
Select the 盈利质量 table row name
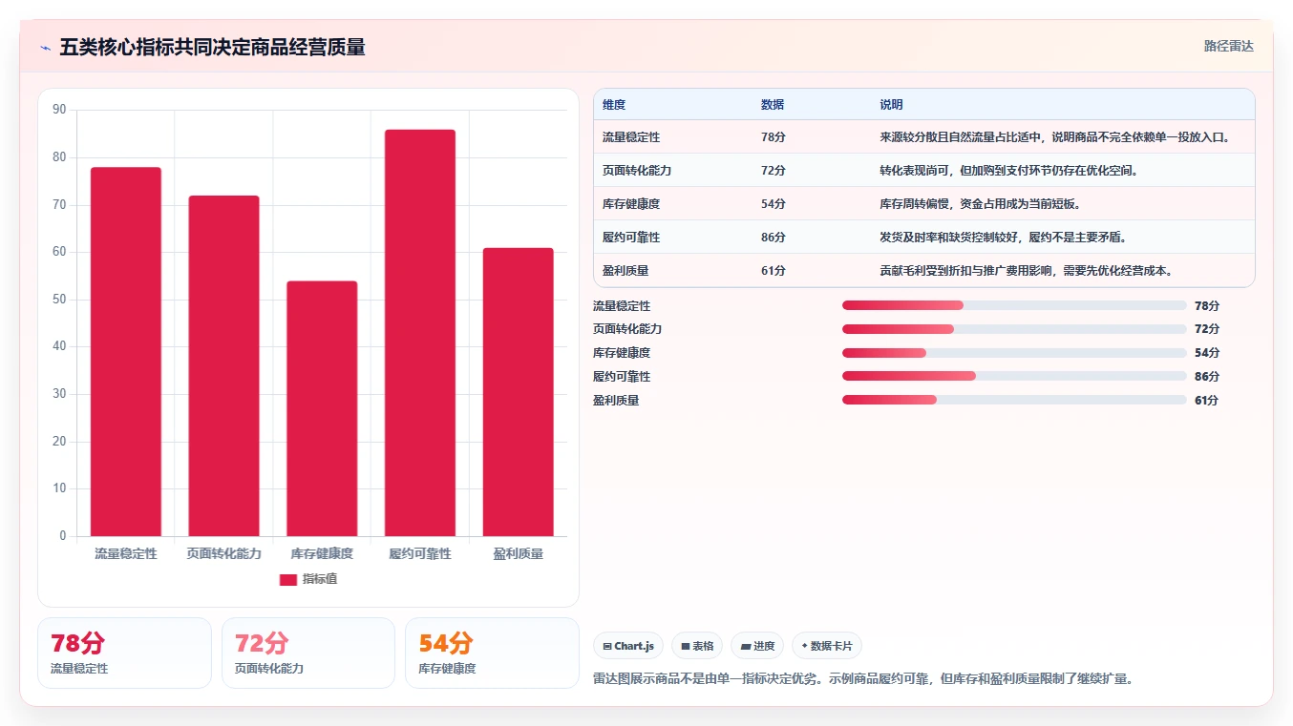pos(625,271)
